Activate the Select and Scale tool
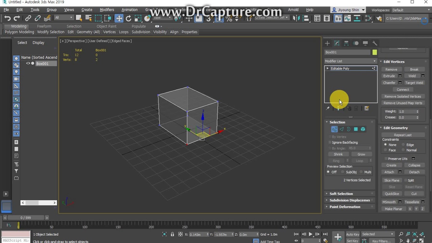Image resolution: width=432 pixels, height=243 pixels. pos(138,18)
